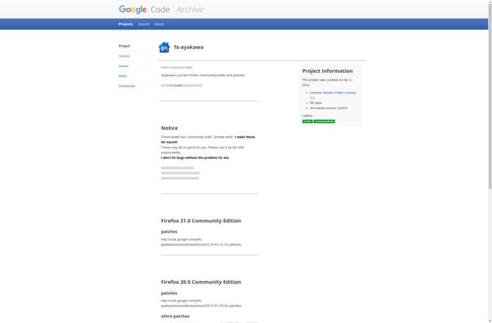Click the 'othre patches' subheading
Screen dimensions: 492x323
tap(175, 316)
